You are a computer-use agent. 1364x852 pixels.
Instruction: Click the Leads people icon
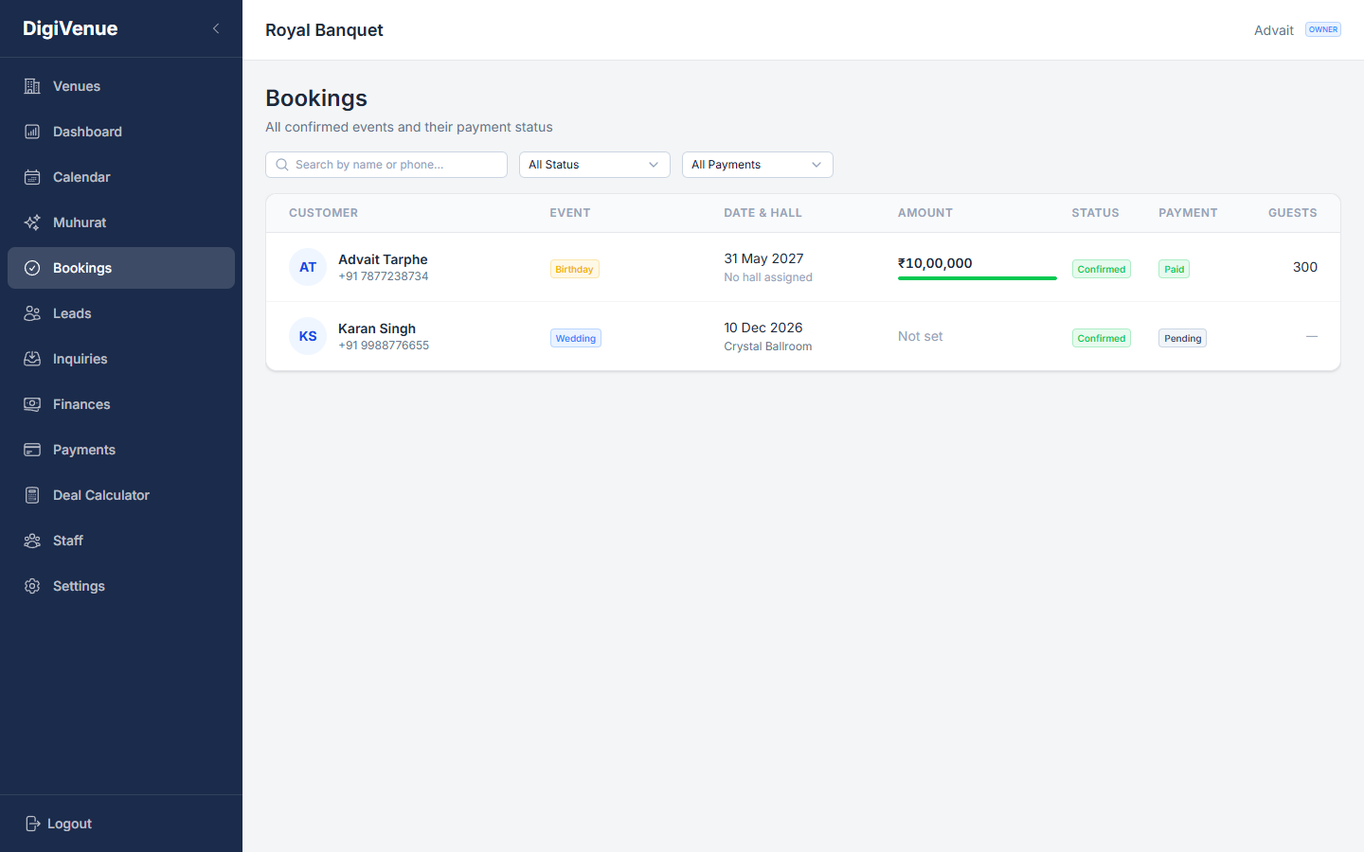click(32, 313)
